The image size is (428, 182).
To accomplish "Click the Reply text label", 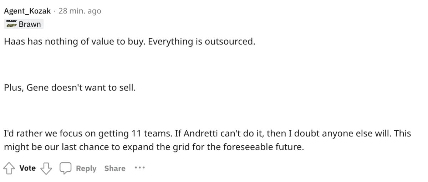I will coord(86,168).
